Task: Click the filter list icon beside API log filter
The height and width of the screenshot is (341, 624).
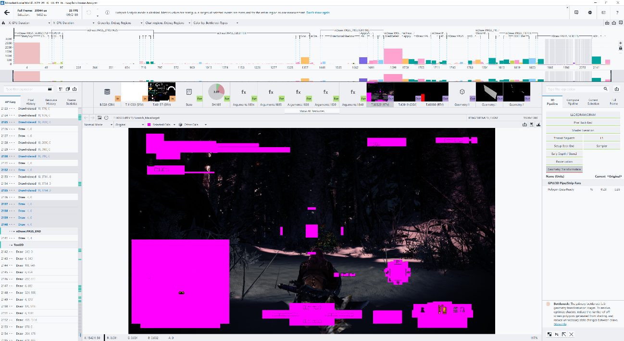Action: click(x=61, y=89)
